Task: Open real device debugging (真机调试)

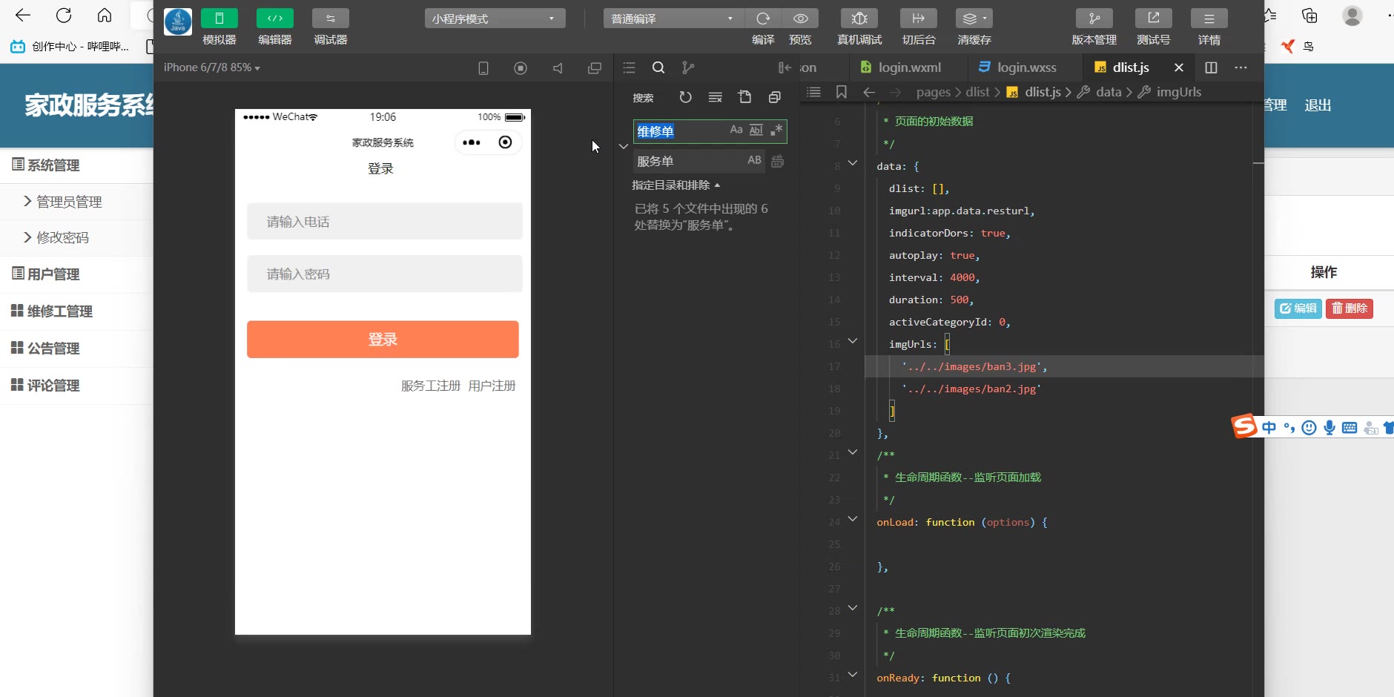Action: pyautogui.click(x=859, y=19)
